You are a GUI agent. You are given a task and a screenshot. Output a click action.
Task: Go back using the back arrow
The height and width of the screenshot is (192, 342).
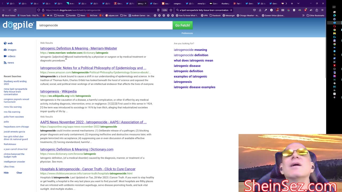coord(4,10)
